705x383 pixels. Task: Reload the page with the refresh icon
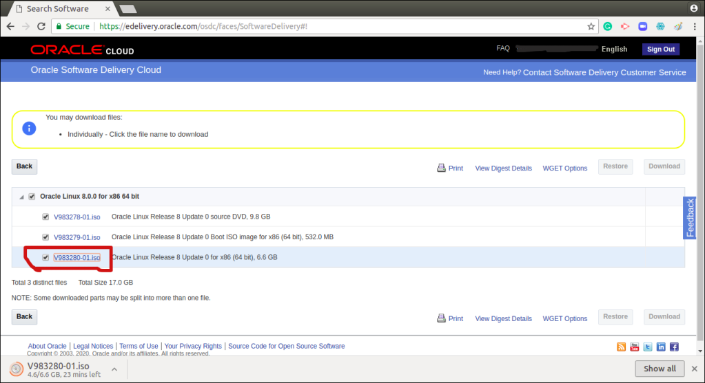(x=41, y=26)
